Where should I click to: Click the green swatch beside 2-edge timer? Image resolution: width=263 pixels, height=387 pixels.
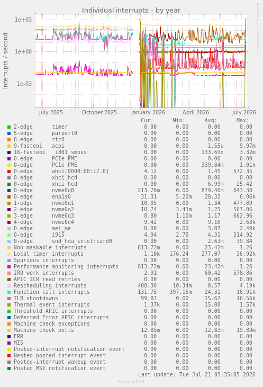[x=9, y=127]
